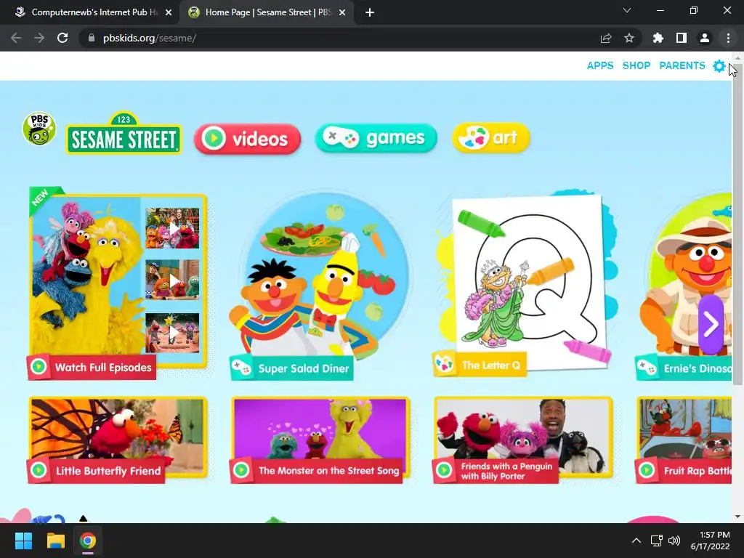Play Friends with a Penguin with Billy Porter
The height and width of the screenshot is (558, 744).
coord(523,440)
